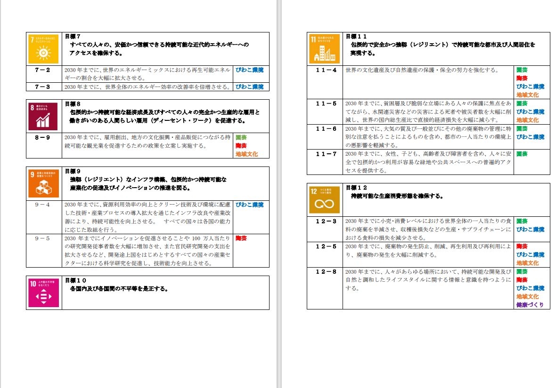Click the Goal 12 infinity loop icon
556x388 pixels.
(324, 200)
